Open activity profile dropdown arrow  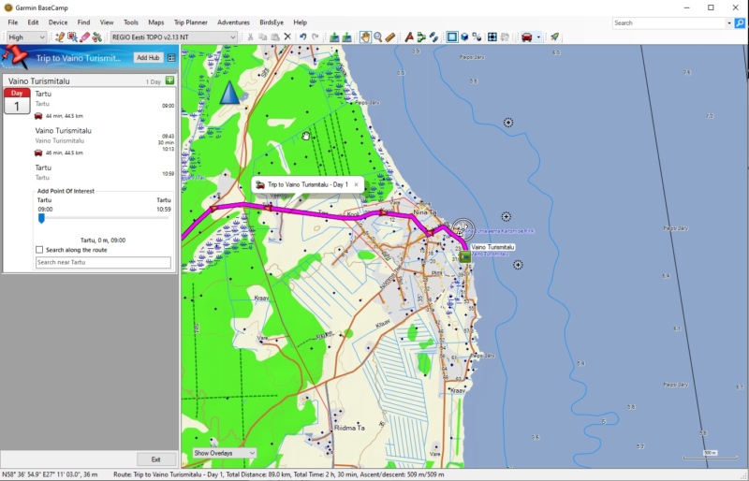538,37
